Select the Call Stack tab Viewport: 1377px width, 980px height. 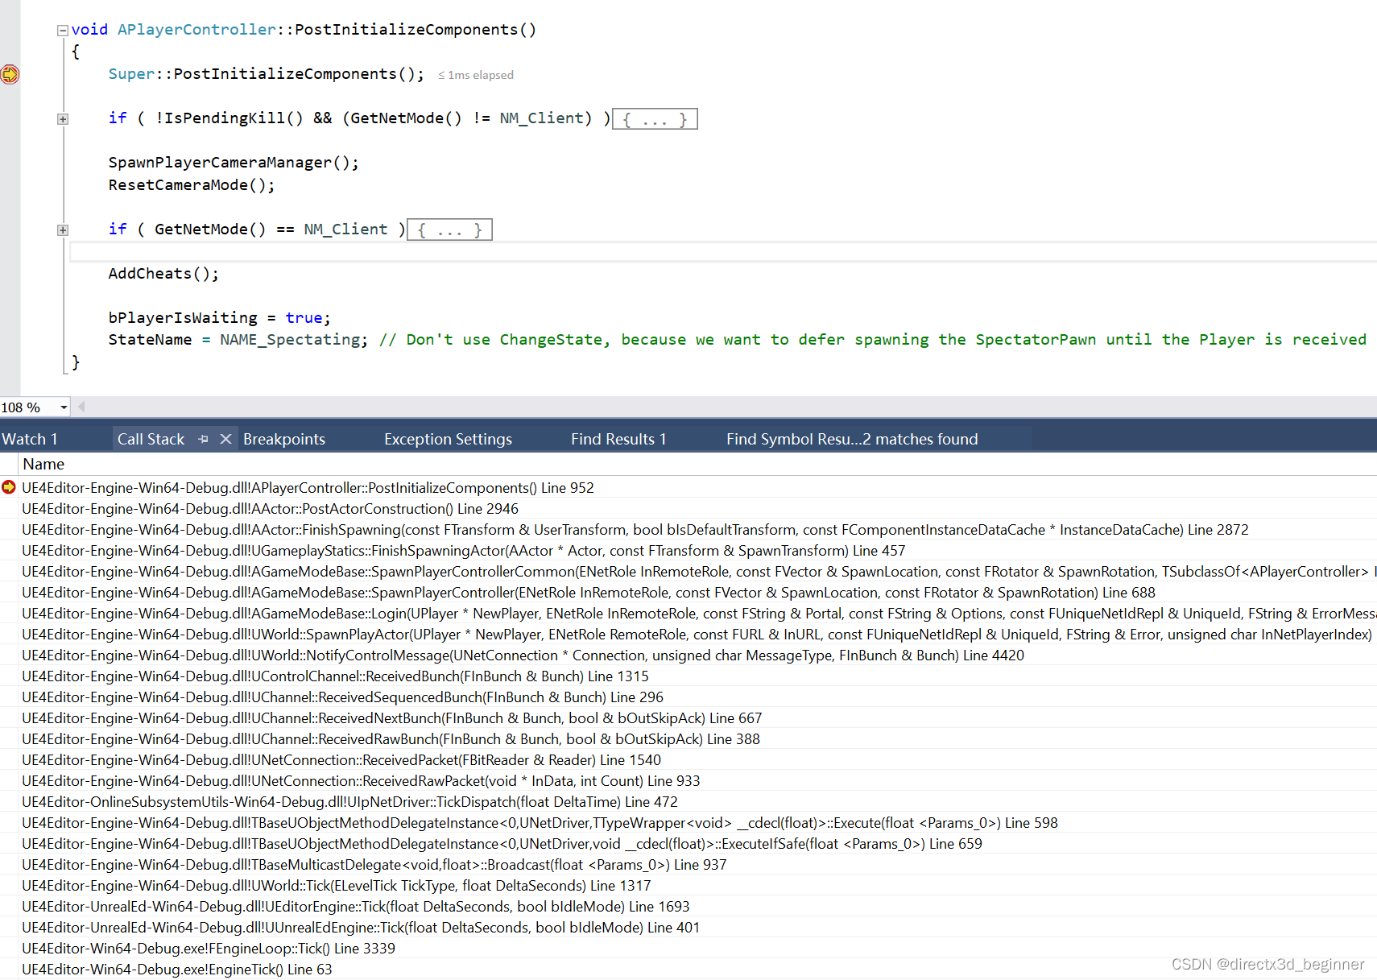151,439
